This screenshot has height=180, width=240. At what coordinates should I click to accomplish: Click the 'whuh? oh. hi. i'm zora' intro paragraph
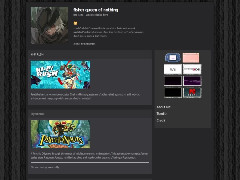coord(109,32)
